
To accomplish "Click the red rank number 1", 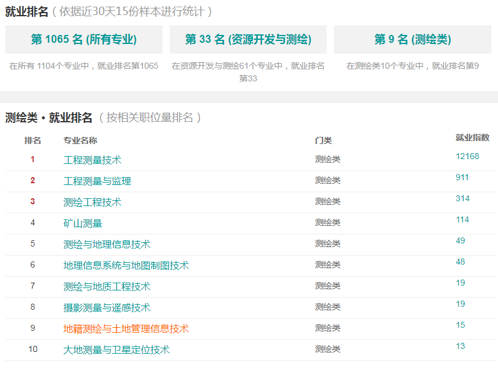I will (33, 159).
